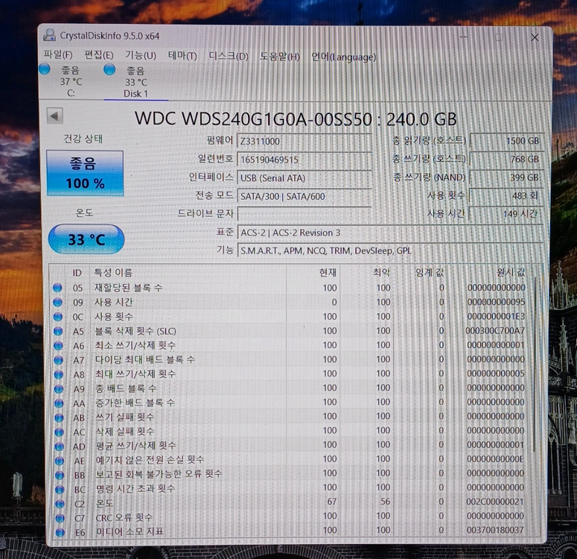Open the 도움말(H) menu
Image resolution: width=577 pixels, height=559 pixels.
(280, 57)
